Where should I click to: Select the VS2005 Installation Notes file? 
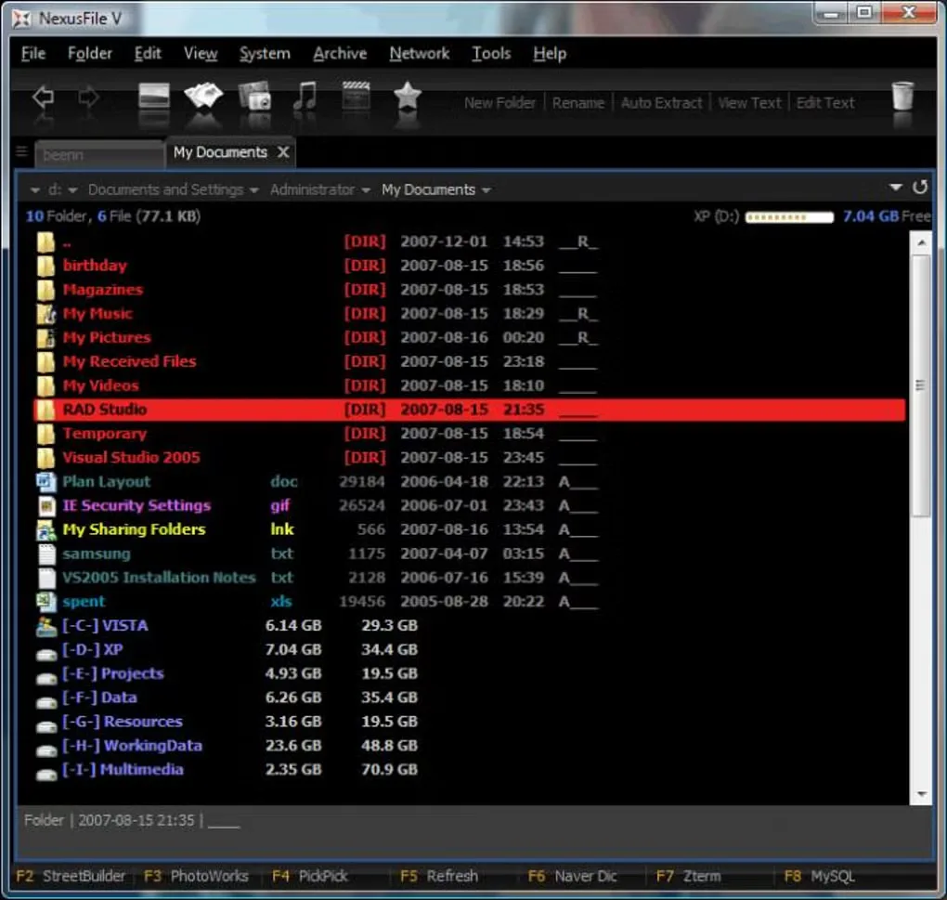159,578
